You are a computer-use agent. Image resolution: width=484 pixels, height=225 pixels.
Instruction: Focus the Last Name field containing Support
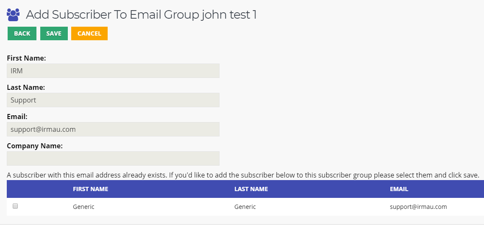pos(113,100)
